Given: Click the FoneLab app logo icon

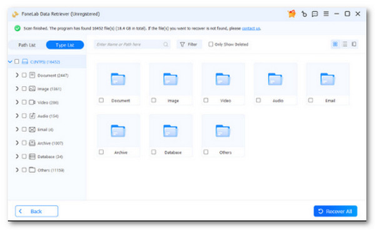Looking at the screenshot, I should (15, 14).
